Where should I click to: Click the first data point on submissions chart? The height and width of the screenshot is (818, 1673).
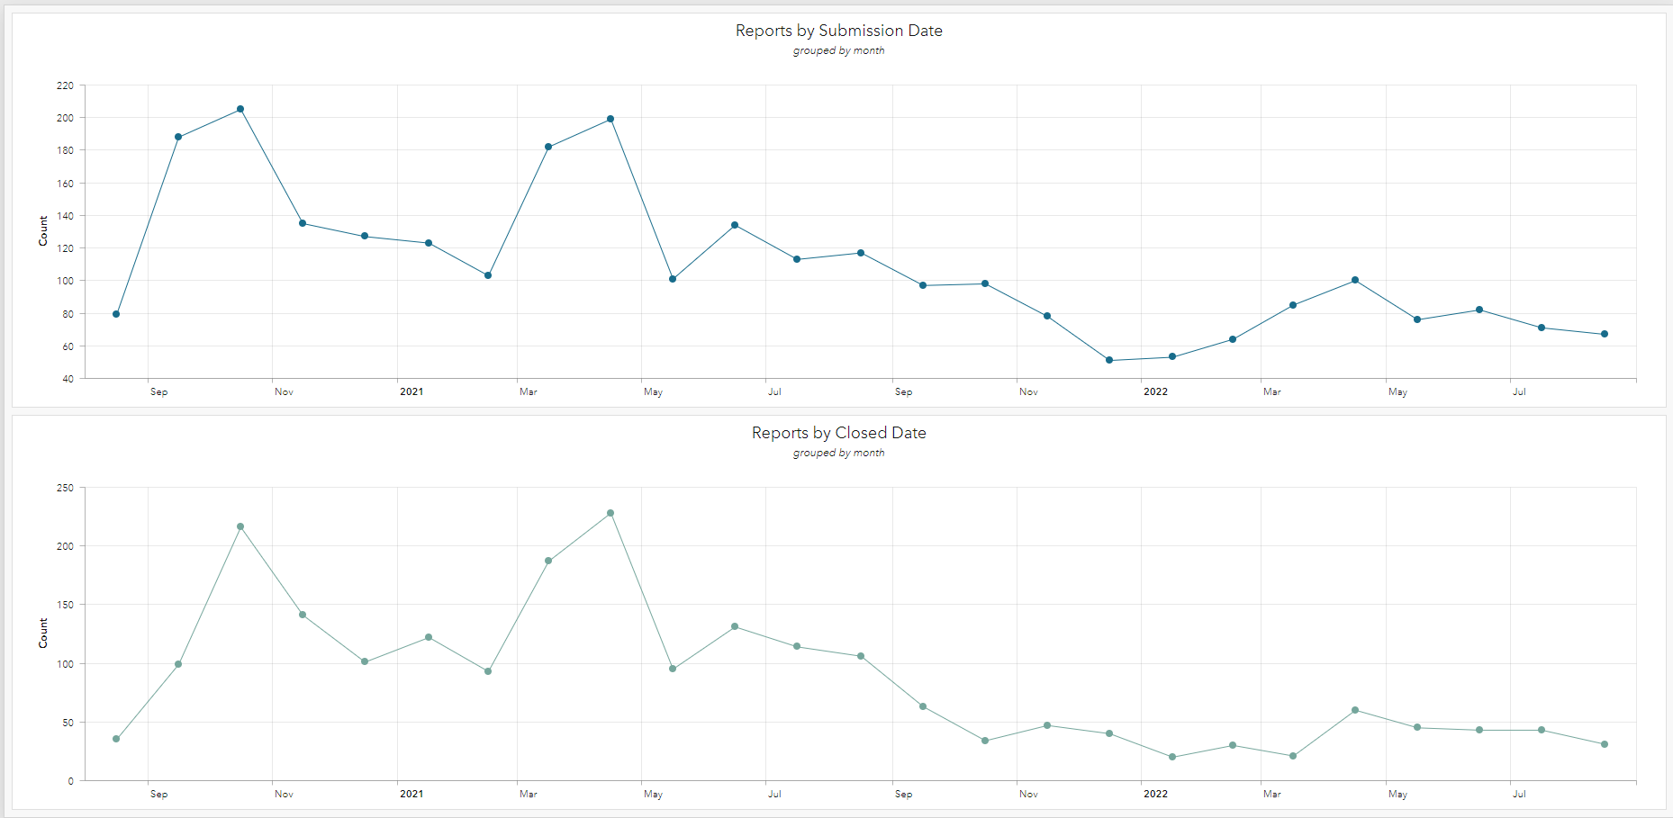(115, 313)
